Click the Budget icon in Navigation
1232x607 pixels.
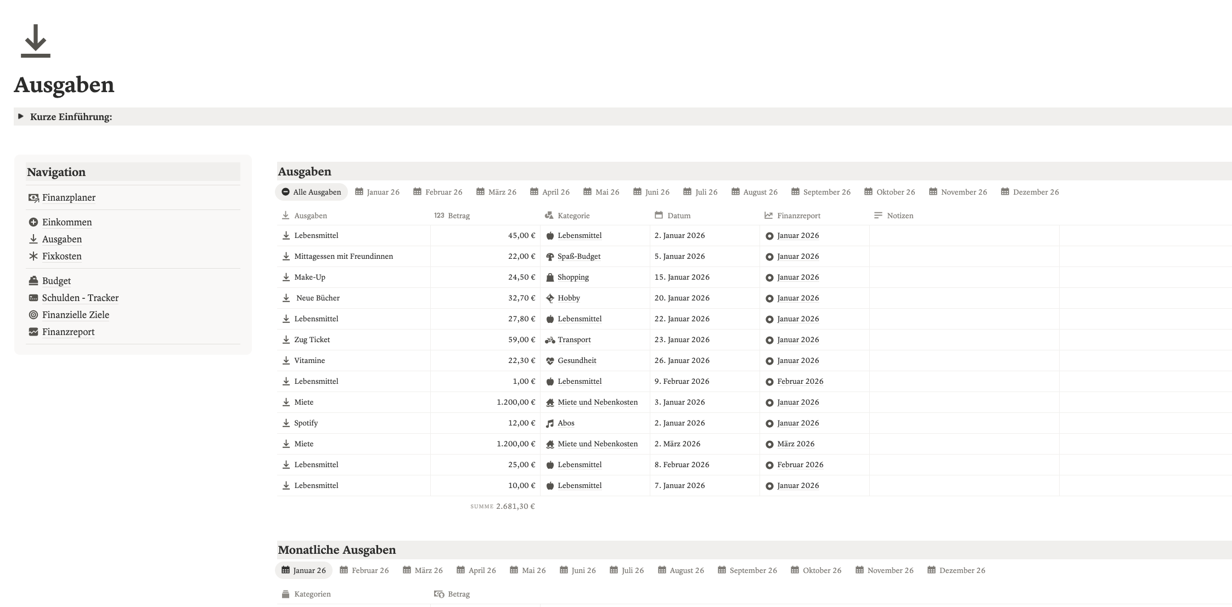click(x=33, y=281)
